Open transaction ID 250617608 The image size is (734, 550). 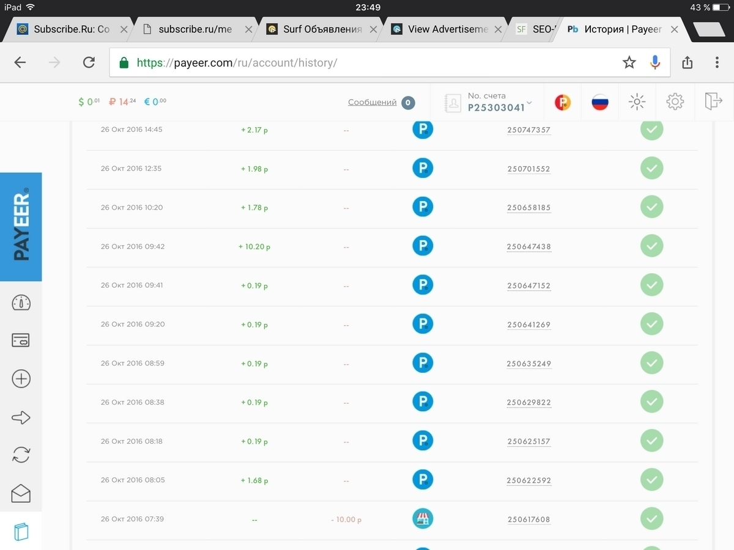[x=529, y=519]
